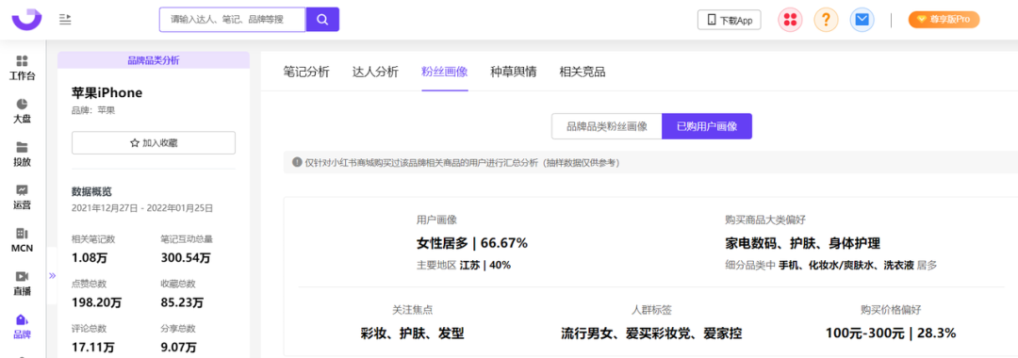The height and width of the screenshot is (358, 1018).
Task: Click the purple logo in top-left corner
Action: pyautogui.click(x=26, y=19)
